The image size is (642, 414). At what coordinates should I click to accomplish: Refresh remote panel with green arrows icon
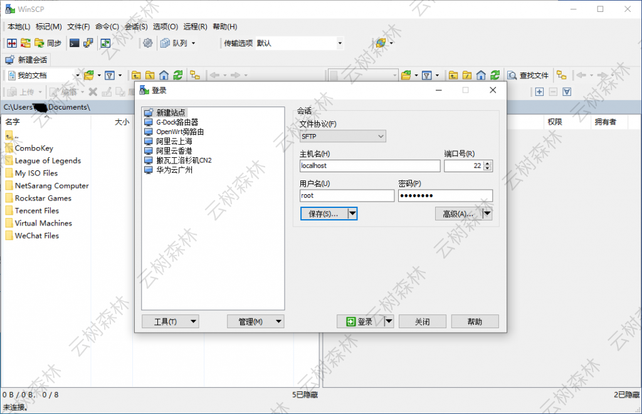pos(495,75)
